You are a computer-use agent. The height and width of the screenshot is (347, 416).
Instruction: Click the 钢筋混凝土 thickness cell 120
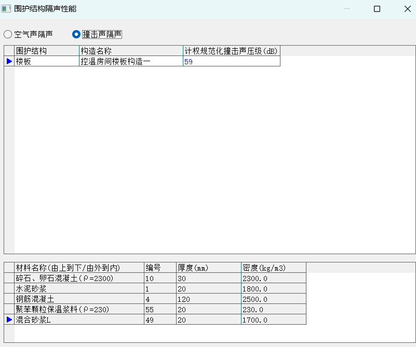tap(208, 299)
